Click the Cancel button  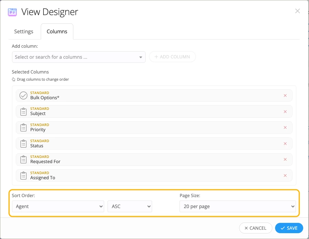click(255, 228)
